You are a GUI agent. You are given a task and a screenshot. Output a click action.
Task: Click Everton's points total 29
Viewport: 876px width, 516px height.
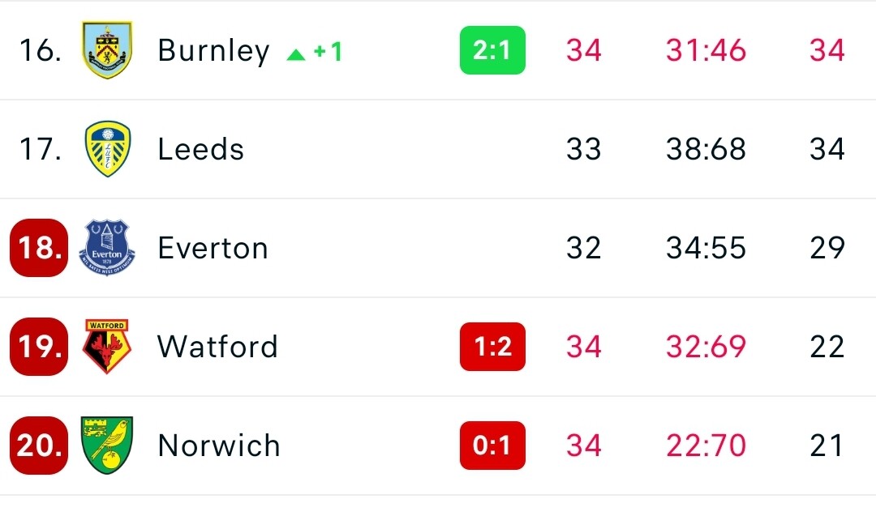click(x=827, y=248)
